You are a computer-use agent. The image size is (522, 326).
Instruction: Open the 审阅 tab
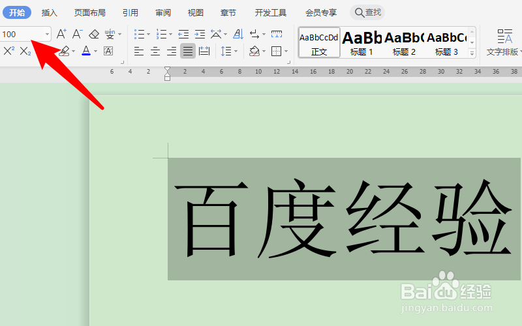click(x=162, y=12)
